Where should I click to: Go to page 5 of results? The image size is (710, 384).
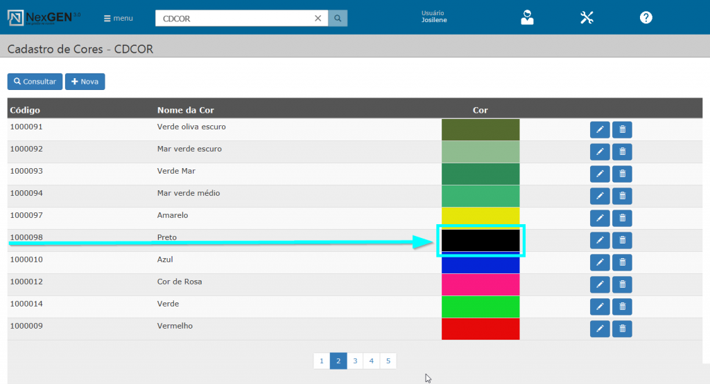pos(388,361)
